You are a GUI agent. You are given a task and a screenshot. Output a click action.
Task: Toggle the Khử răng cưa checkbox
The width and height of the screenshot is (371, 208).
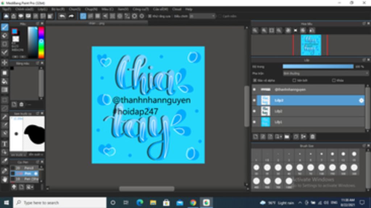pos(150,16)
